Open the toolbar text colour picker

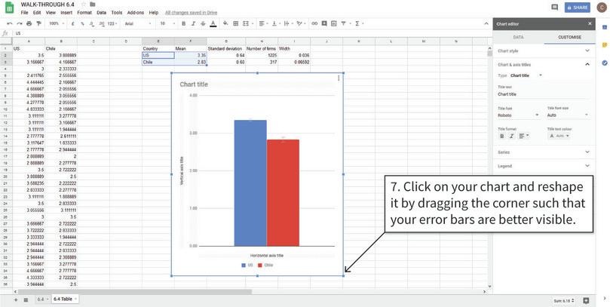213,23
